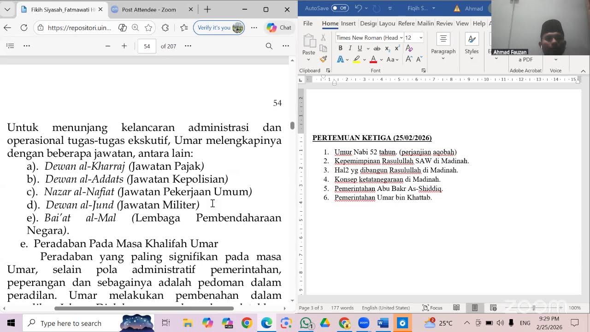This screenshot has width=590, height=332.
Task: Open Change Case Aa dropdown
Action: pyautogui.click(x=393, y=59)
